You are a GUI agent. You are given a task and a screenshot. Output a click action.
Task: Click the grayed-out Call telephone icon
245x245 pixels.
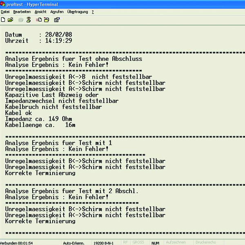coord(21,19)
